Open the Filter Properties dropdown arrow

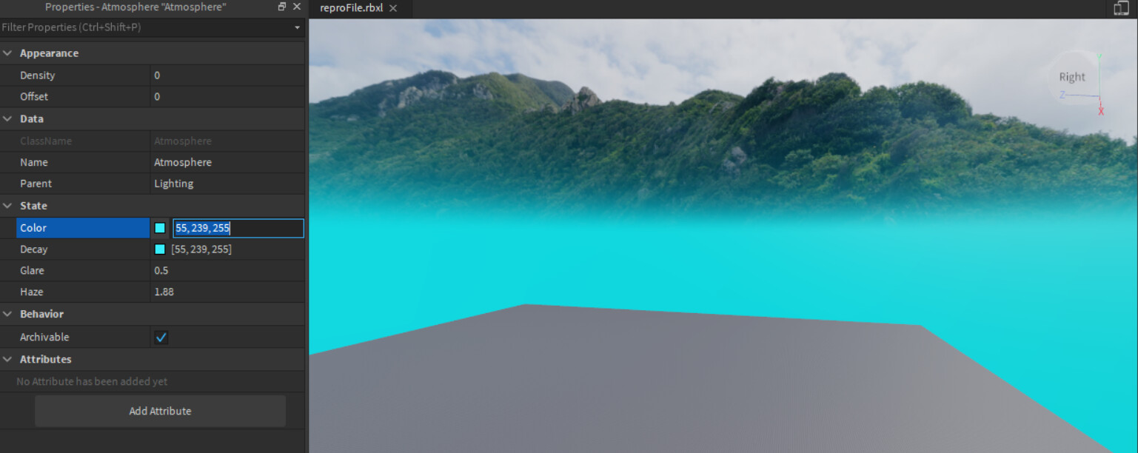click(297, 27)
